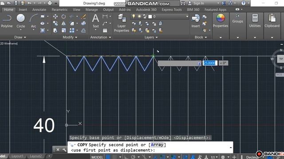Select the Hatch tool icon
The image size is (284, 159).
coord(43,30)
